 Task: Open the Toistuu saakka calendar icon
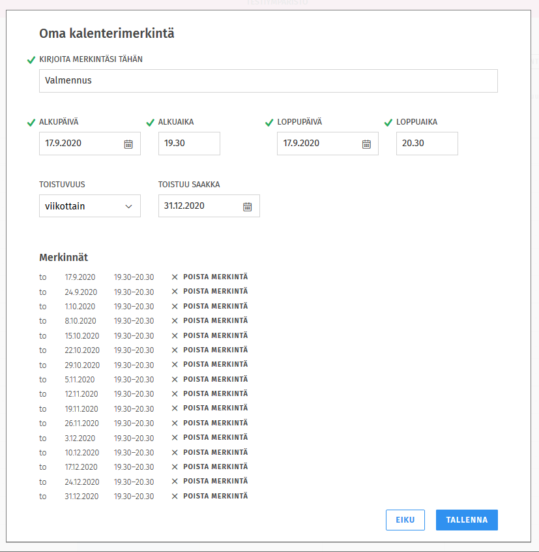coord(248,206)
